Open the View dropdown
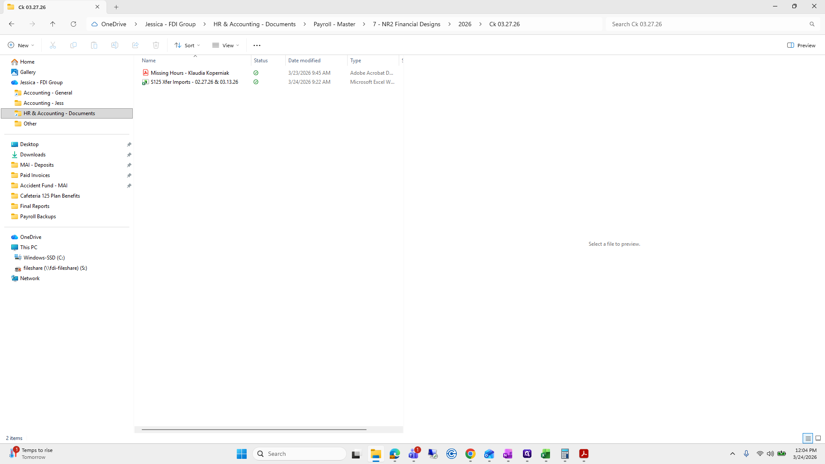This screenshot has width=825, height=464. click(226, 45)
